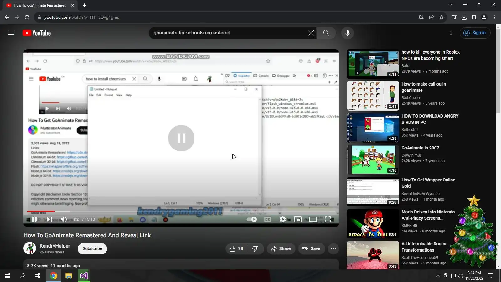Open network settings tray icon
Image resolution: width=501 pixels, height=282 pixels.
point(453,276)
